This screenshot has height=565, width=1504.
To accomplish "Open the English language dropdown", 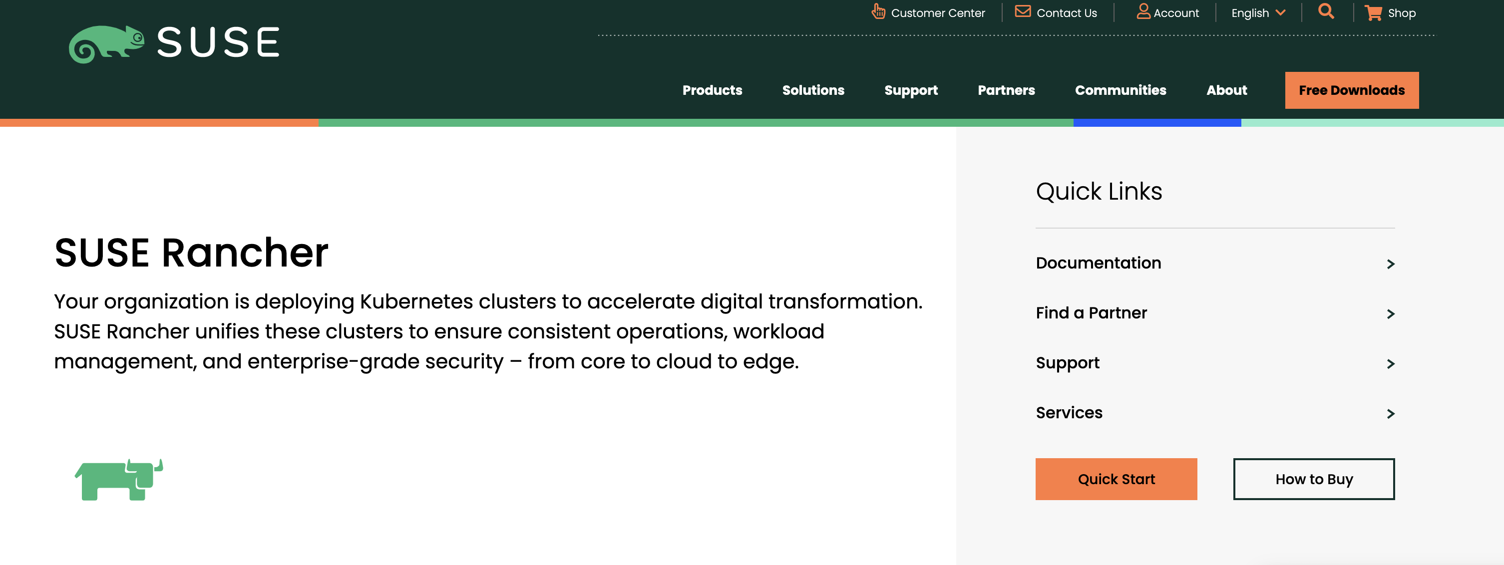I will pos(1258,13).
